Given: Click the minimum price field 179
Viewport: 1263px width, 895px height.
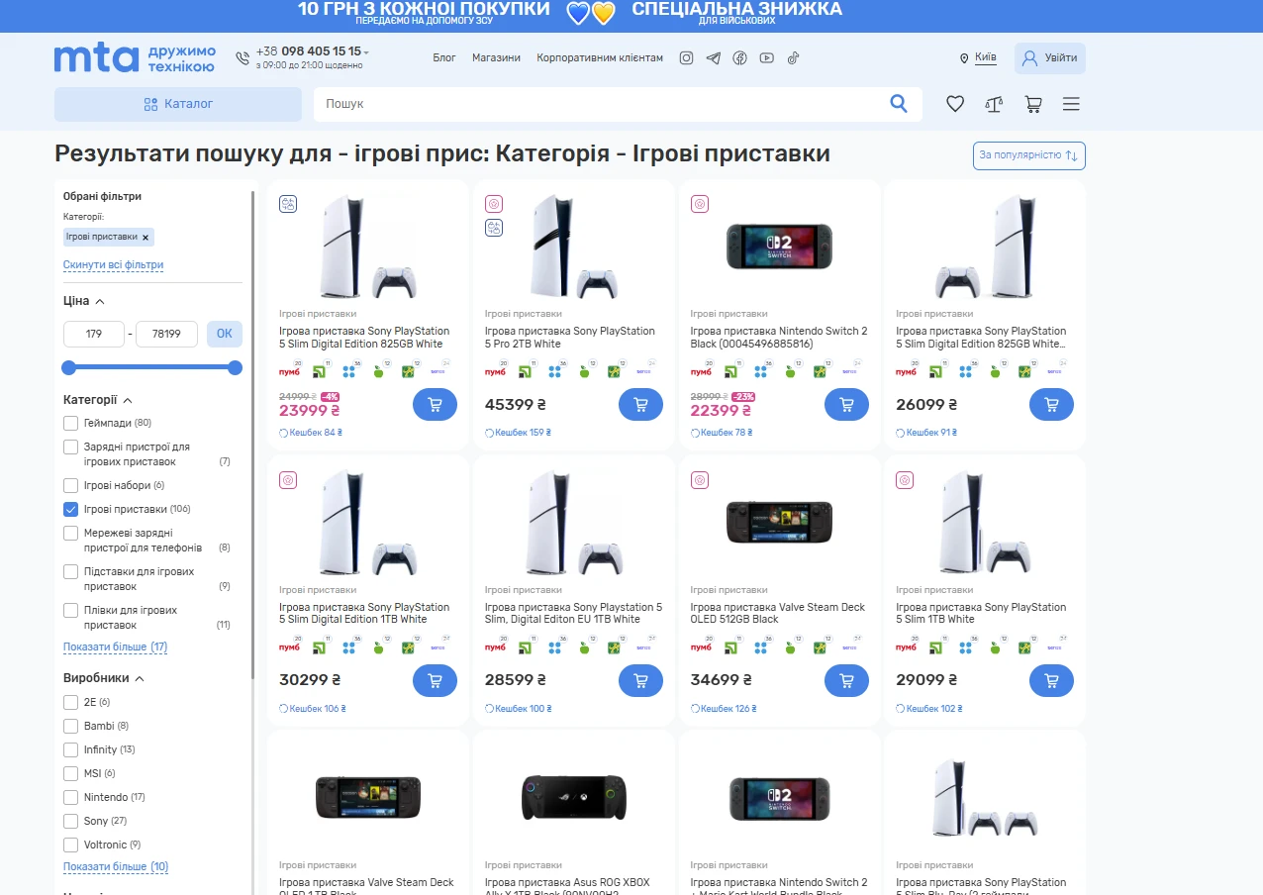Looking at the screenshot, I should tap(94, 334).
